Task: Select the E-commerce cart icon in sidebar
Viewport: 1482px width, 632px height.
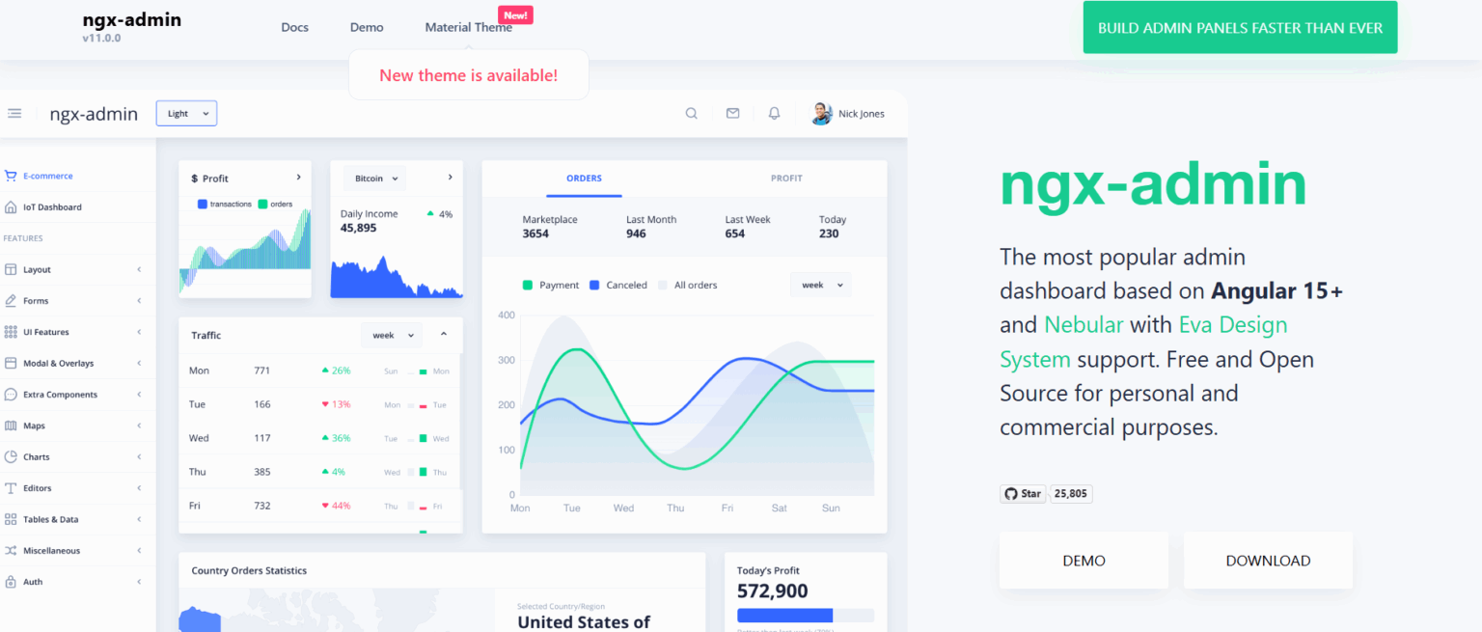Action: click(x=12, y=176)
